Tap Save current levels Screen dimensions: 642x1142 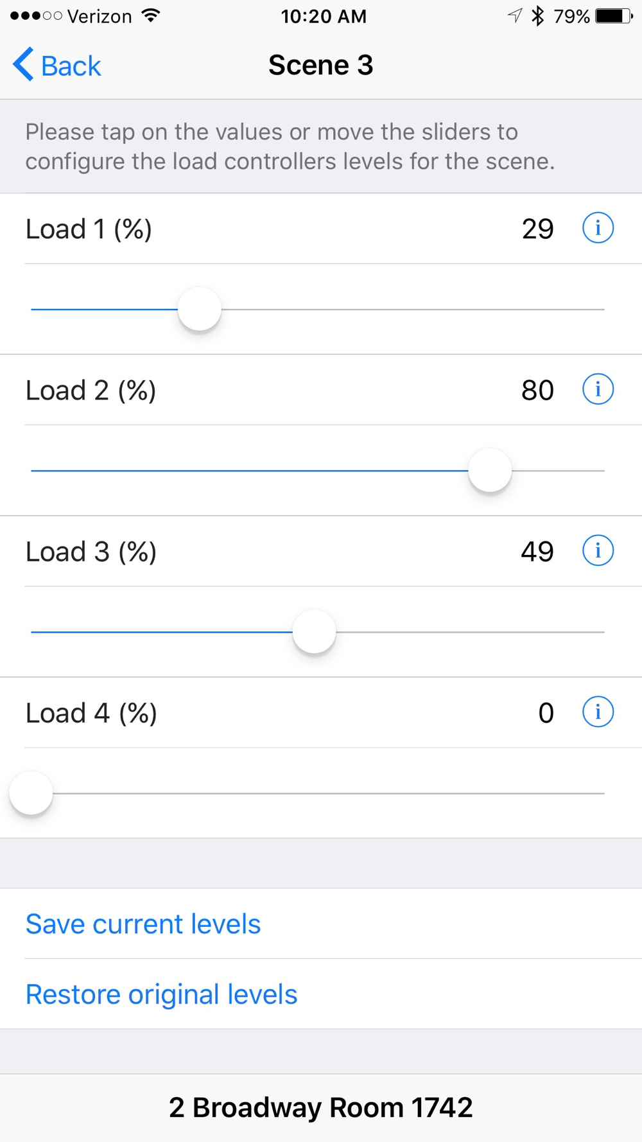click(x=143, y=924)
